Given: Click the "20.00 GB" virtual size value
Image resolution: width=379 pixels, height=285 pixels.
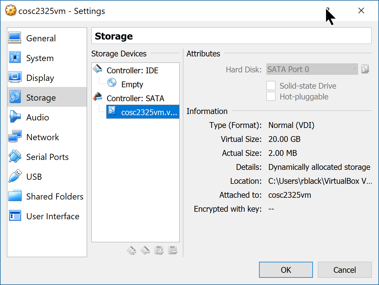Looking at the screenshot, I should [x=284, y=139].
